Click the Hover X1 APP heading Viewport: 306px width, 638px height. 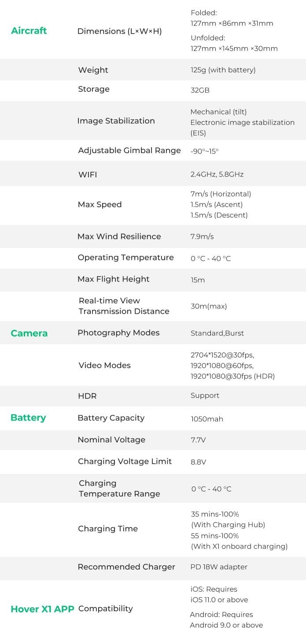42,609
